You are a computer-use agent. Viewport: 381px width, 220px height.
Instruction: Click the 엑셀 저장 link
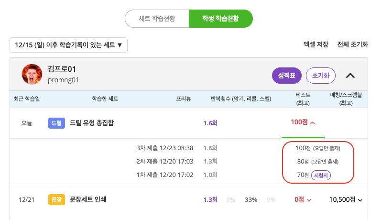(x=316, y=44)
